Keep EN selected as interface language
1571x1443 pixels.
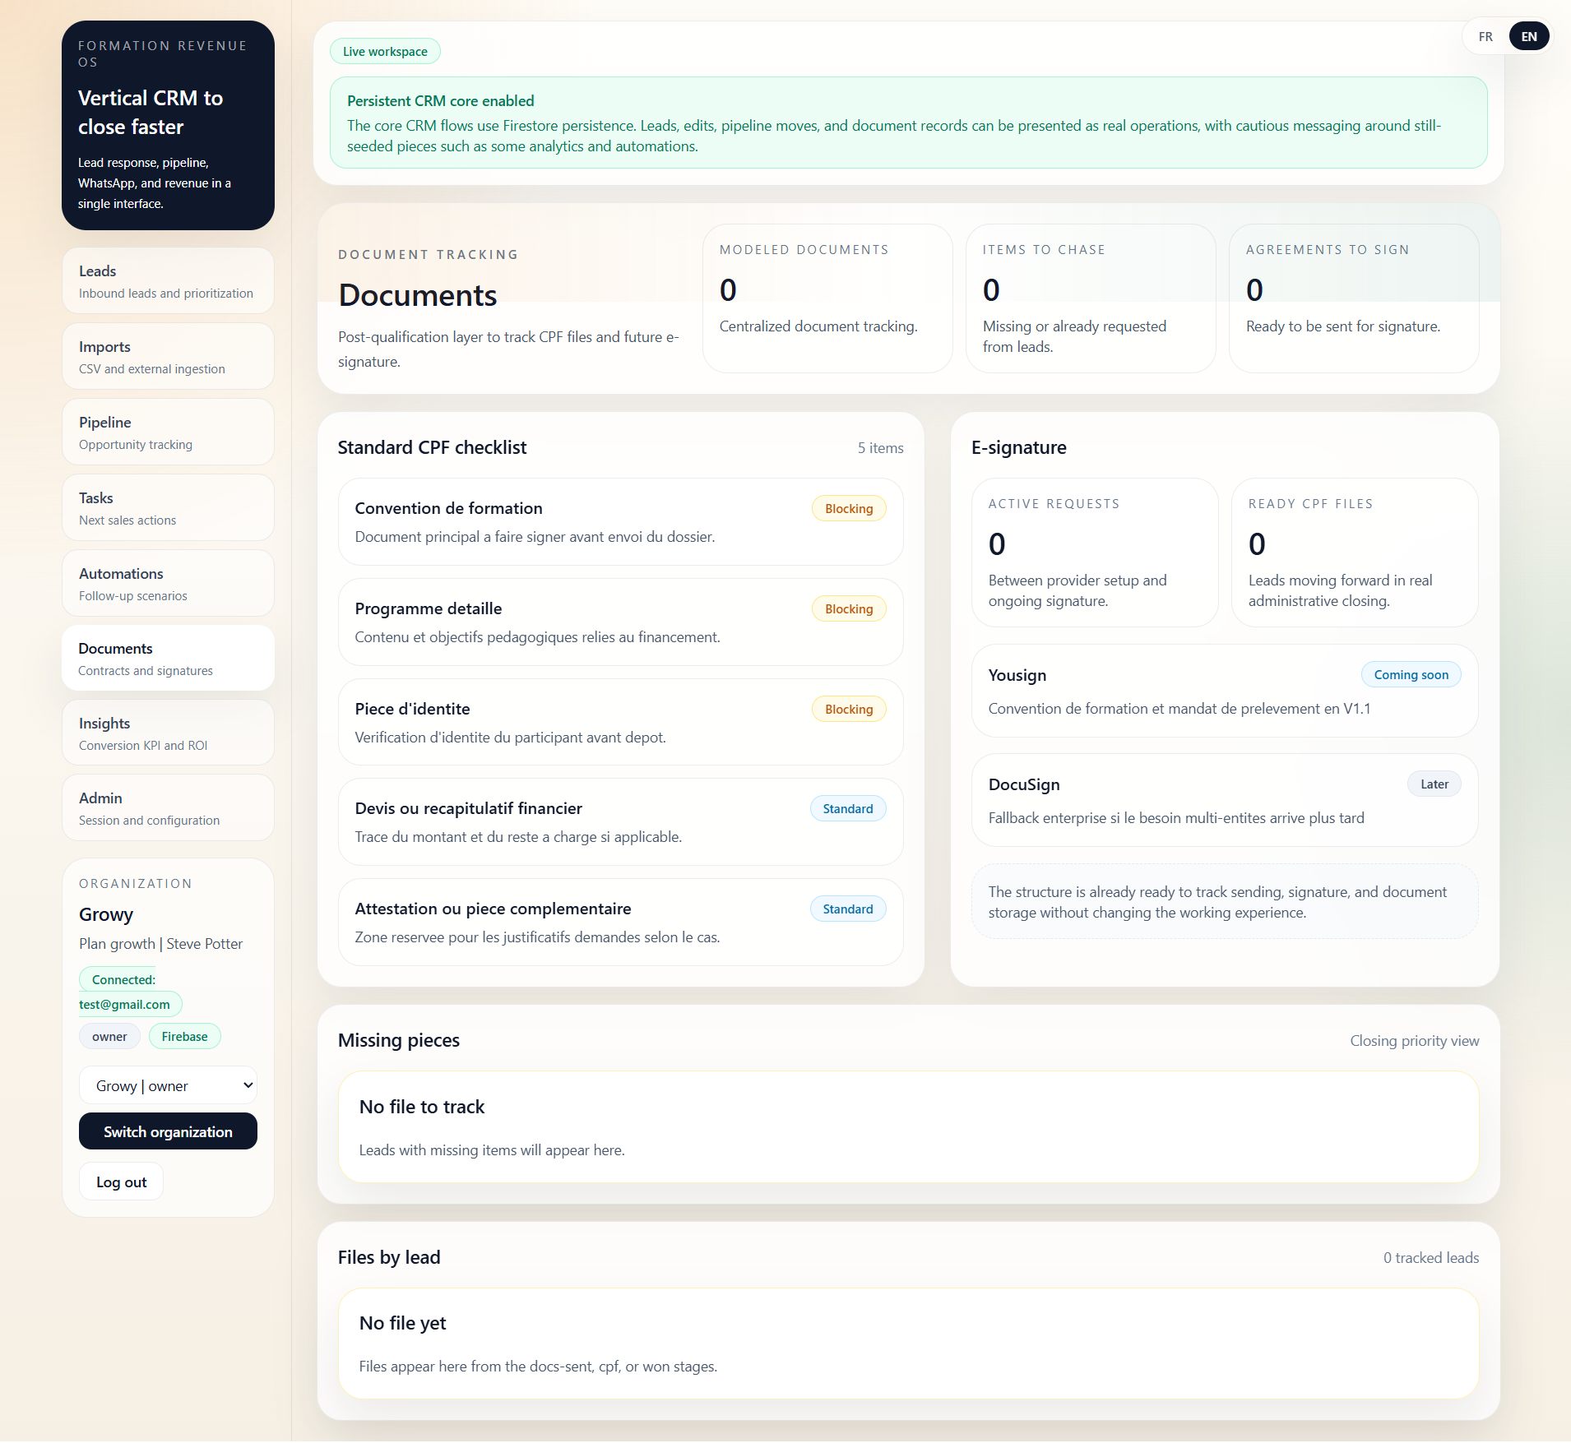[x=1528, y=35]
